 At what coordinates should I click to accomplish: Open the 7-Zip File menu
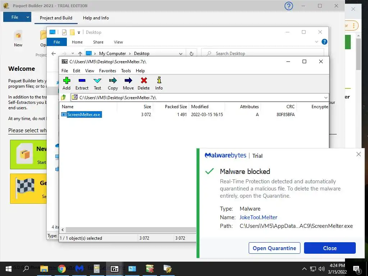(65, 71)
